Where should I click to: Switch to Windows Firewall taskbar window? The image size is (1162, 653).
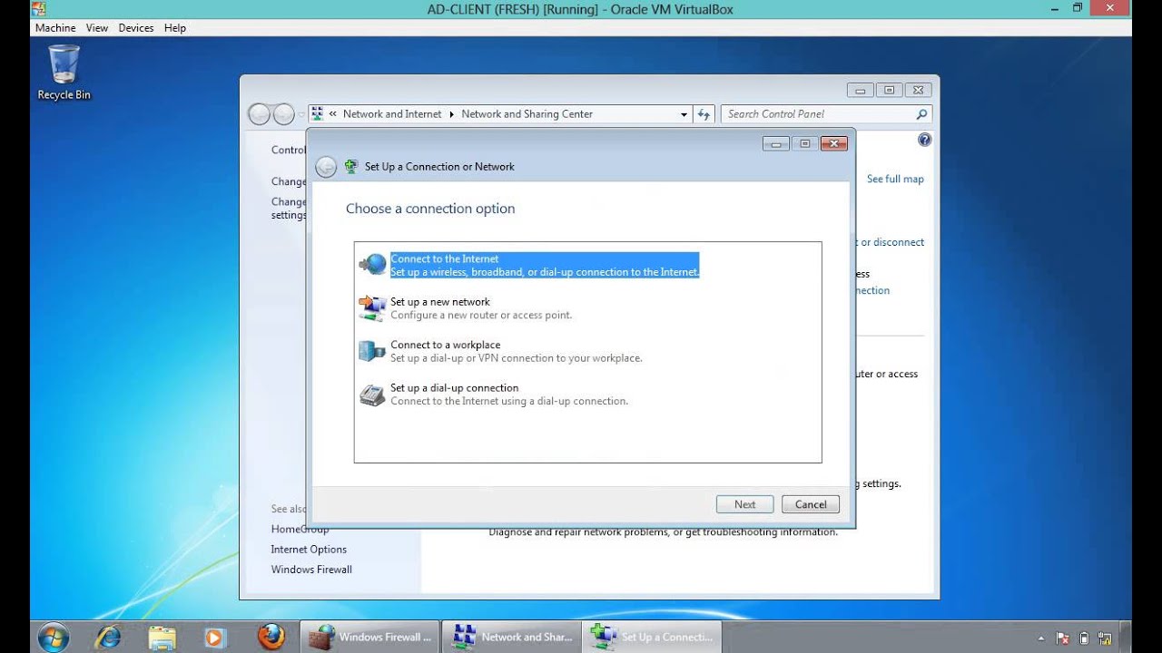point(369,637)
